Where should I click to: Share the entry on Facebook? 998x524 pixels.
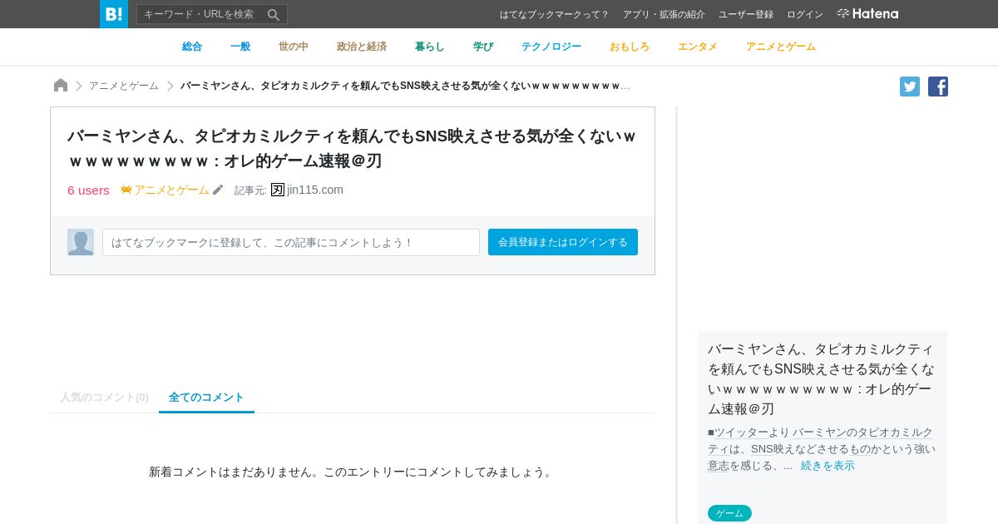[938, 87]
